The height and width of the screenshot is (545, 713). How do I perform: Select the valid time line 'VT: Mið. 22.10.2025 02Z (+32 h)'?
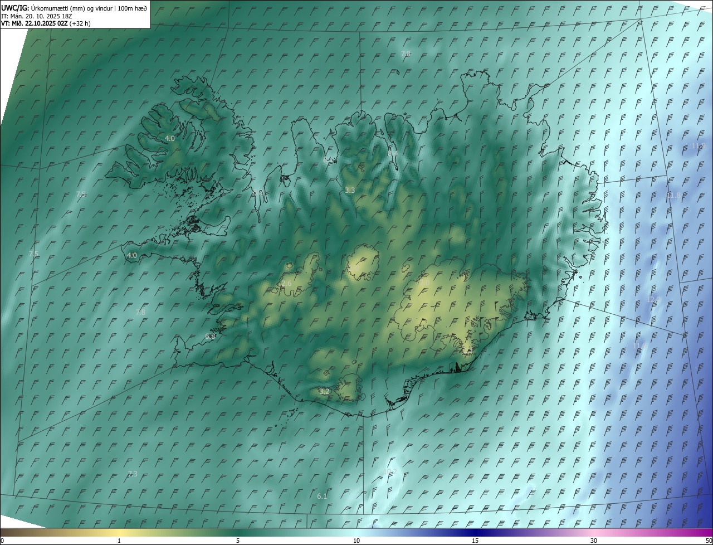coord(46,23)
